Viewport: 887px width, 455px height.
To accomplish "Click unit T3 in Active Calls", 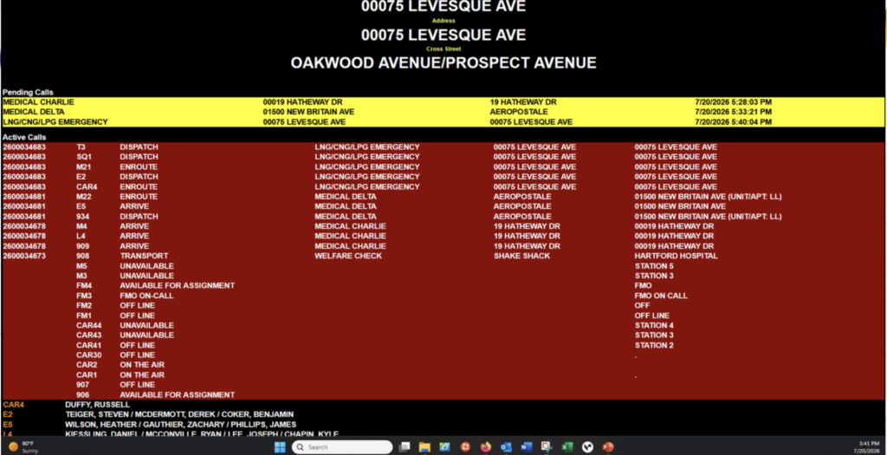I will point(81,147).
